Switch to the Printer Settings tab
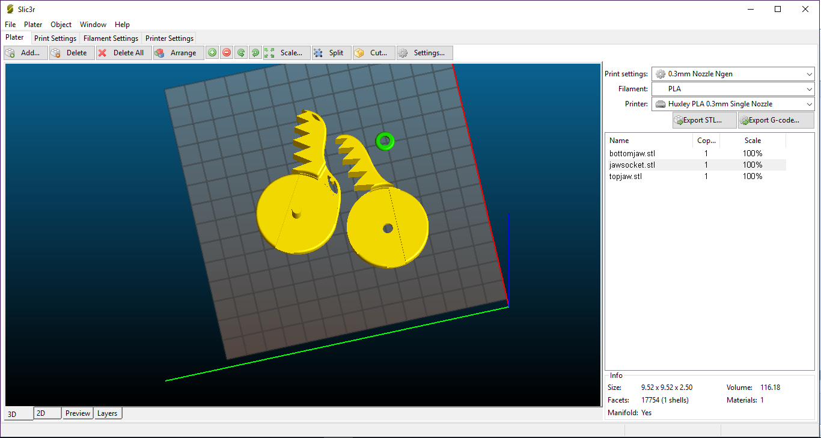 pyautogui.click(x=169, y=38)
